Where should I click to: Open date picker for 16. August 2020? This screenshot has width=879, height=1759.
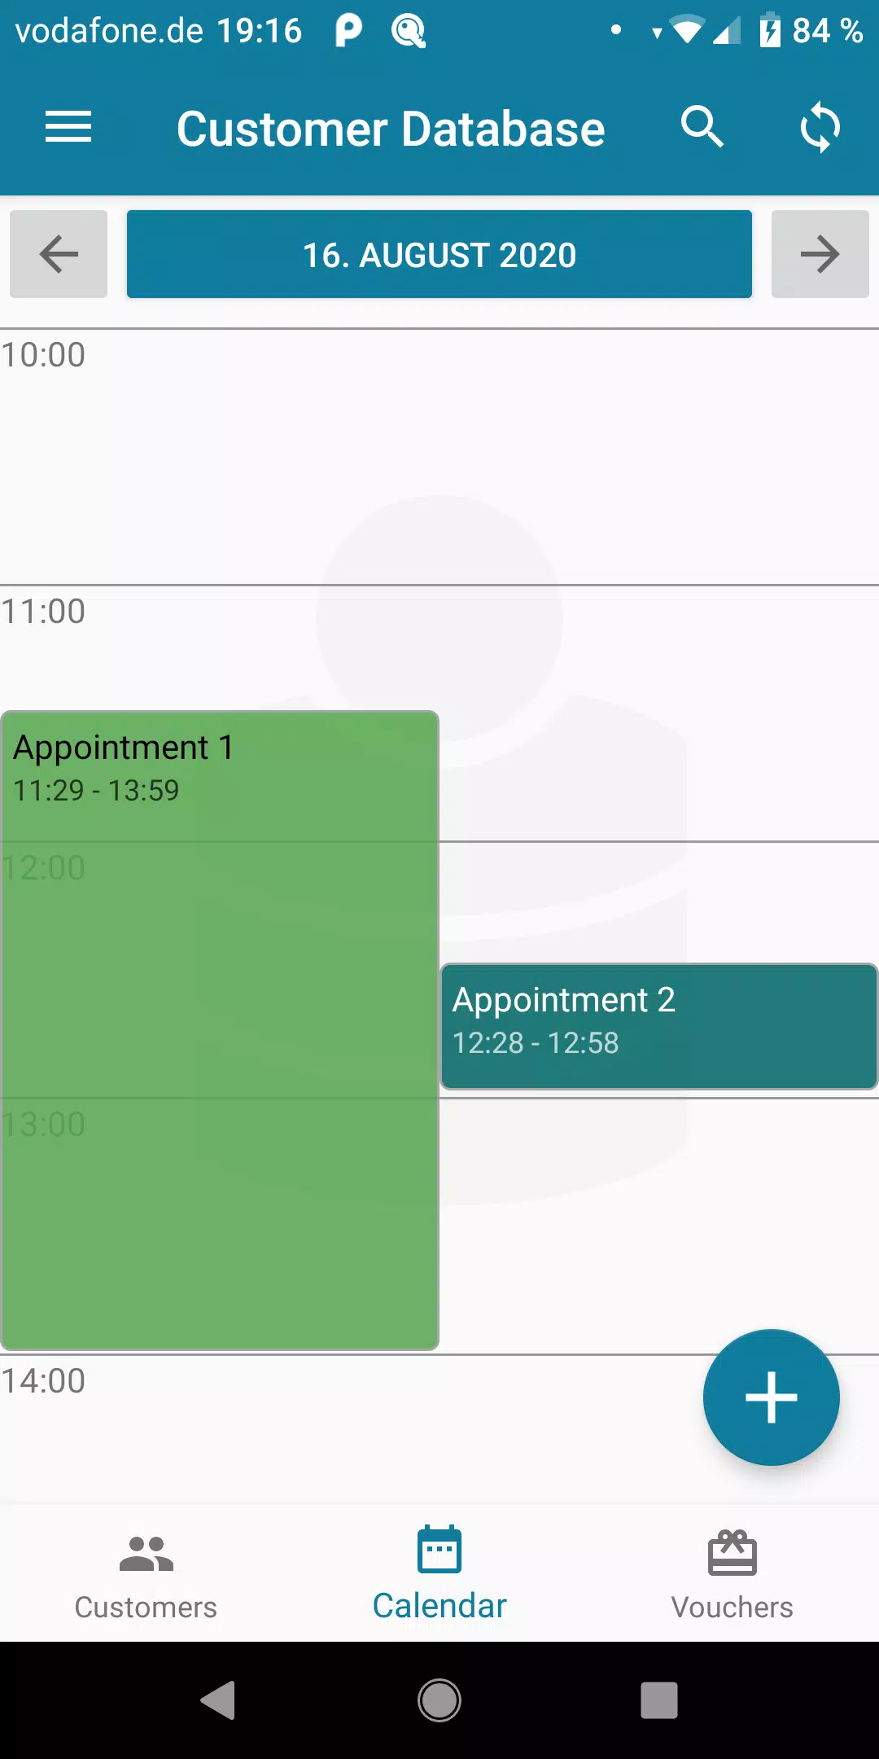click(x=439, y=254)
